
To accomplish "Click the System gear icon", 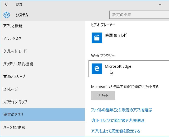I will pyautogui.click(x=7, y=15).
